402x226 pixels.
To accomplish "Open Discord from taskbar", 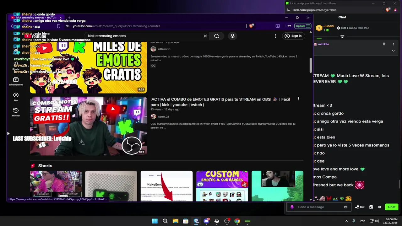I will pyautogui.click(x=206, y=221).
